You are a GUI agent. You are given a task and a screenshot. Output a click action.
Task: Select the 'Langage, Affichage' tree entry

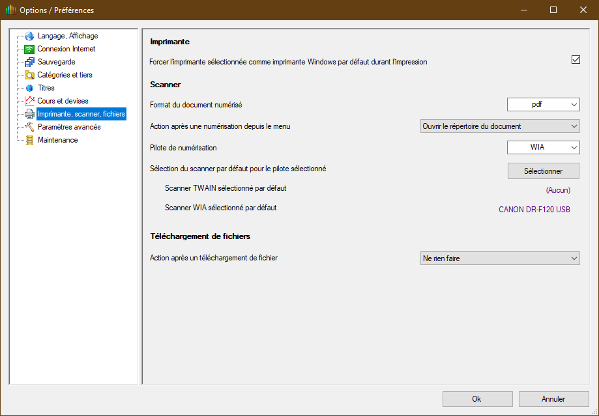68,36
